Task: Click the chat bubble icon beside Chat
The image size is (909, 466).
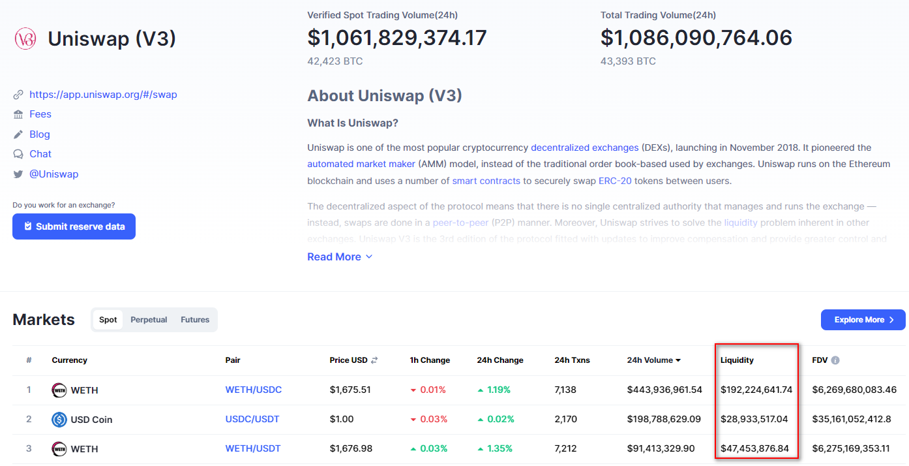Action: pyautogui.click(x=18, y=154)
